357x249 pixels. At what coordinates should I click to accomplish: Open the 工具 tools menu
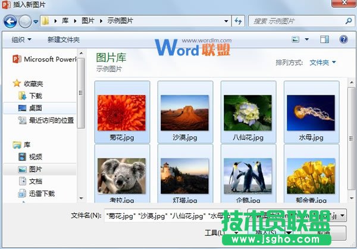(x=221, y=233)
